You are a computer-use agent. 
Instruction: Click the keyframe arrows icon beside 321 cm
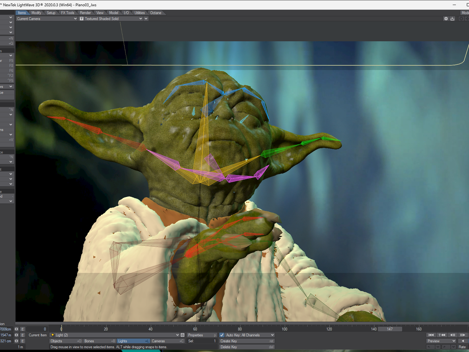pos(16,341)
